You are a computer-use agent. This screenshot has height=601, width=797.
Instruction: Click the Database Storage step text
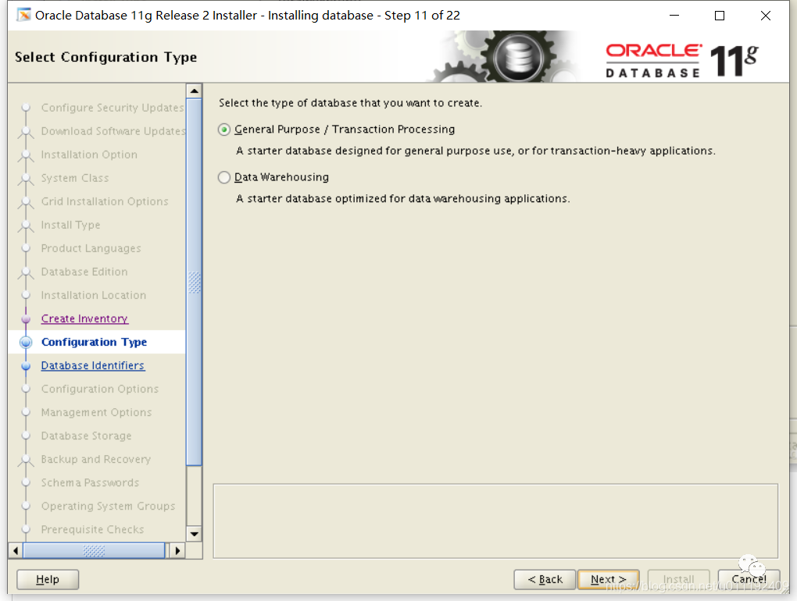tap(87, 436)
